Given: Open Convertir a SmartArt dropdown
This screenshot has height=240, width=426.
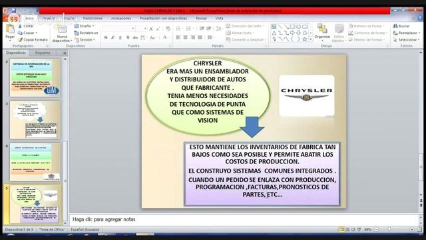Looking at the screenshot, I should [246, 40].
